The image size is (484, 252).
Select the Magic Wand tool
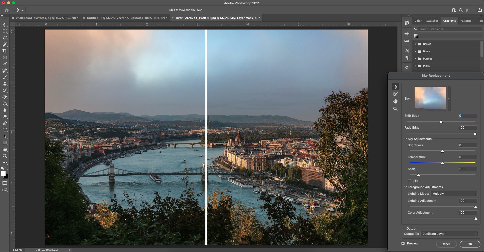5,44
